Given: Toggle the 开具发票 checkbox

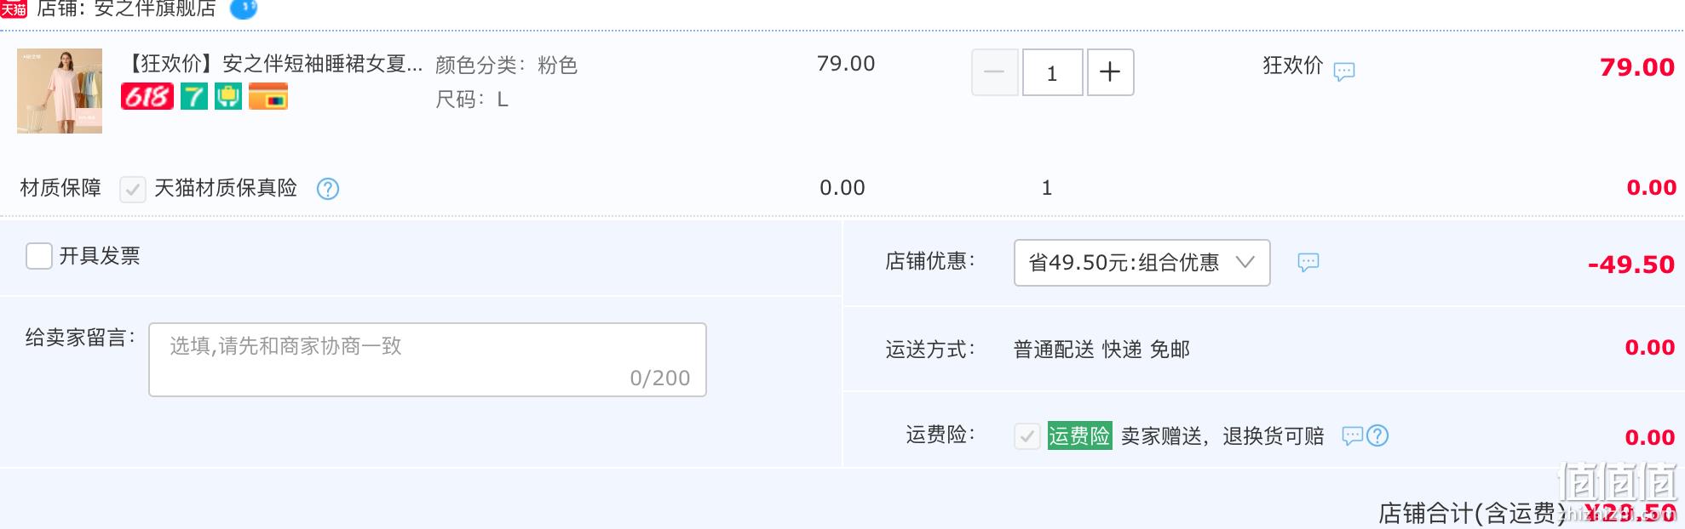Looking at the screenshot, I should (x=39, y=256).
